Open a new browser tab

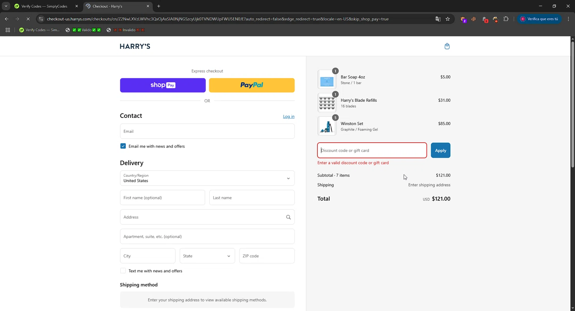pos(159,6)
